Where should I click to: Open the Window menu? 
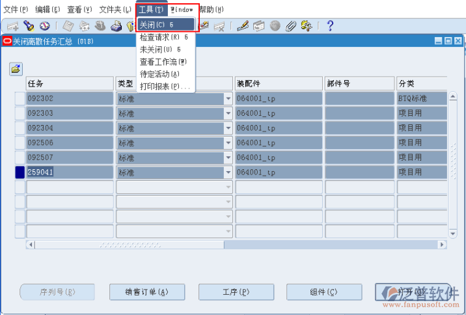(182, 10)
